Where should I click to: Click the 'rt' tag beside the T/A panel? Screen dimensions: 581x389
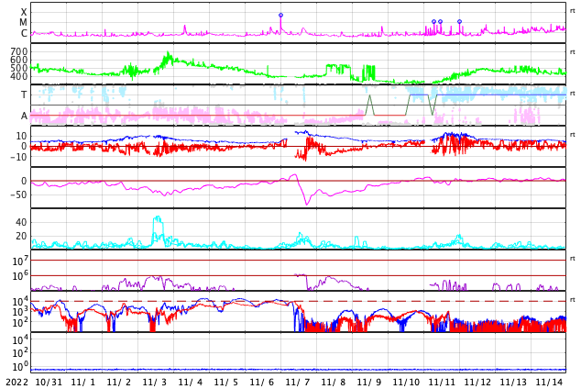(573, 94)
